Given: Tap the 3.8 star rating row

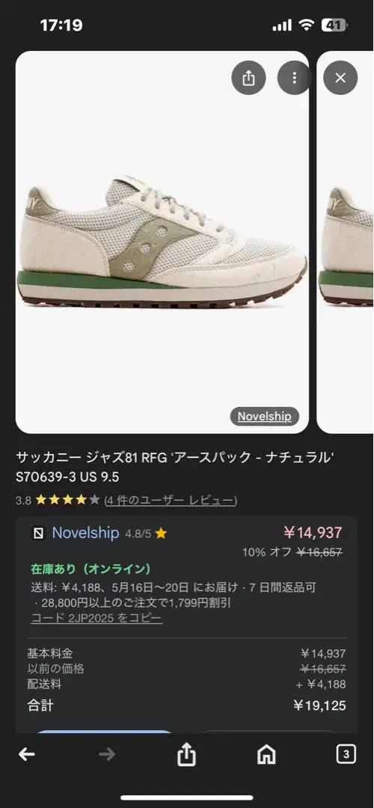Looking at the screenshot, I should [x=126, y=500].
